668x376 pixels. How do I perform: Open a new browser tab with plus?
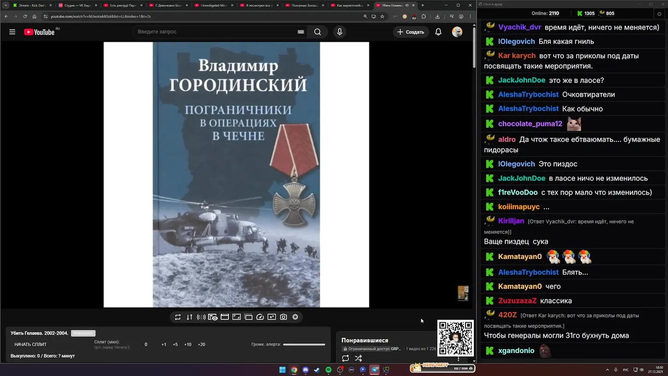[x=423, y=5]
